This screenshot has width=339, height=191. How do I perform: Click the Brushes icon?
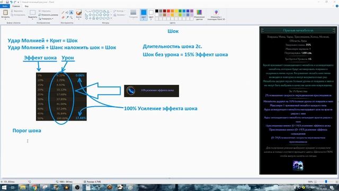[79, 13]
